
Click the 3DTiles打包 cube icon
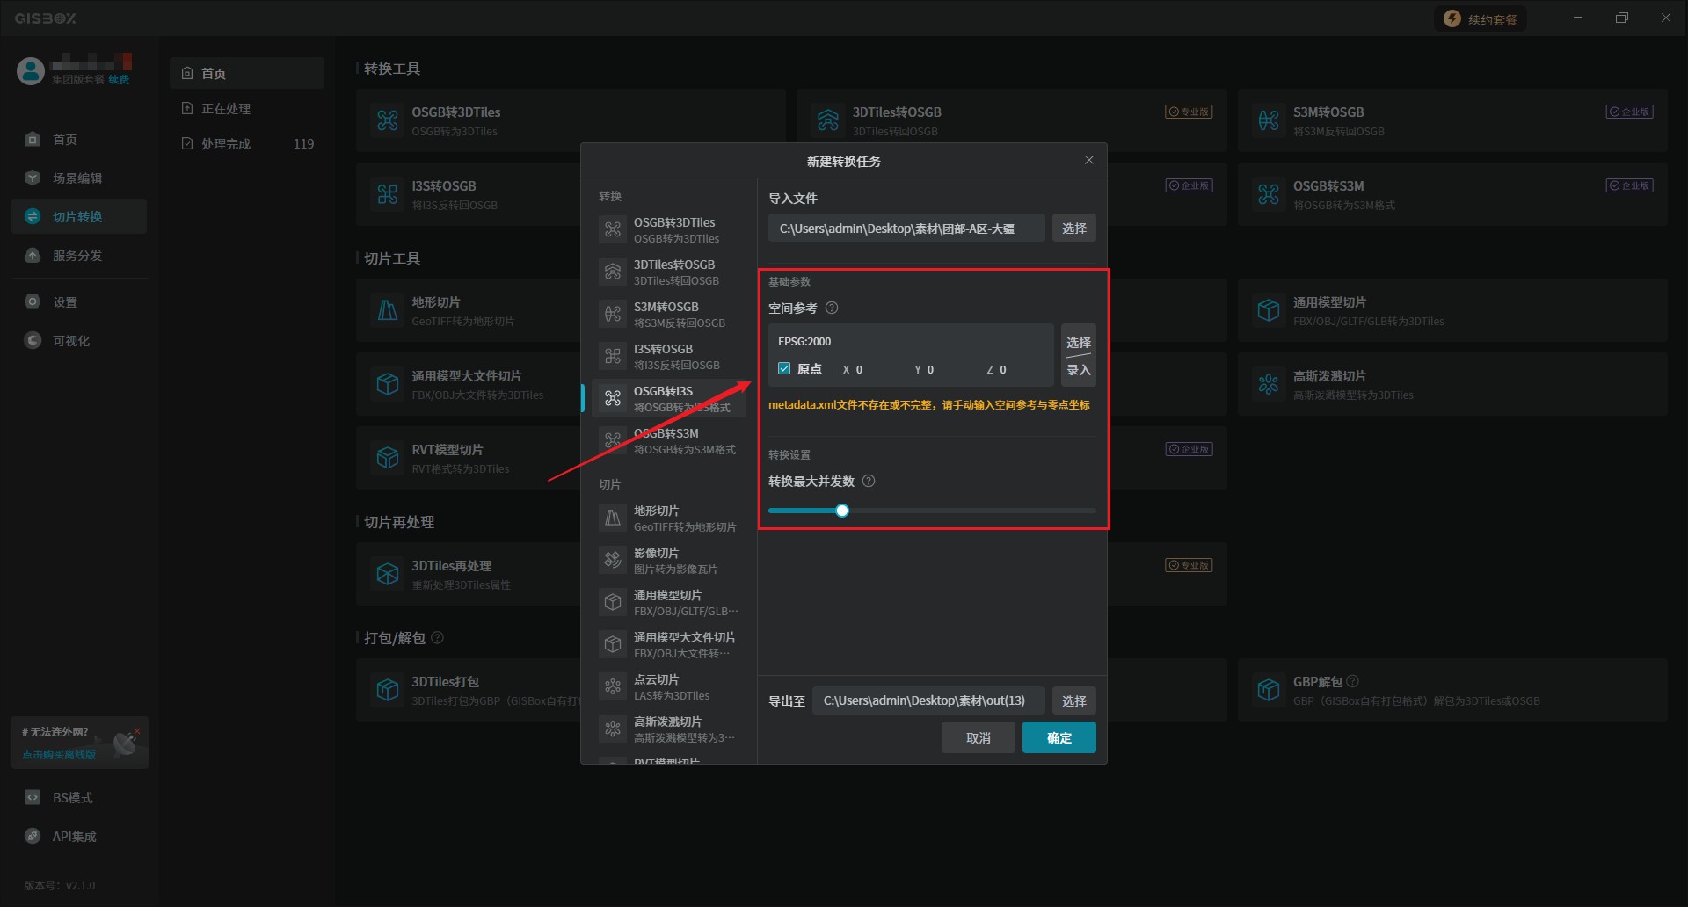[x=388, y=690]
